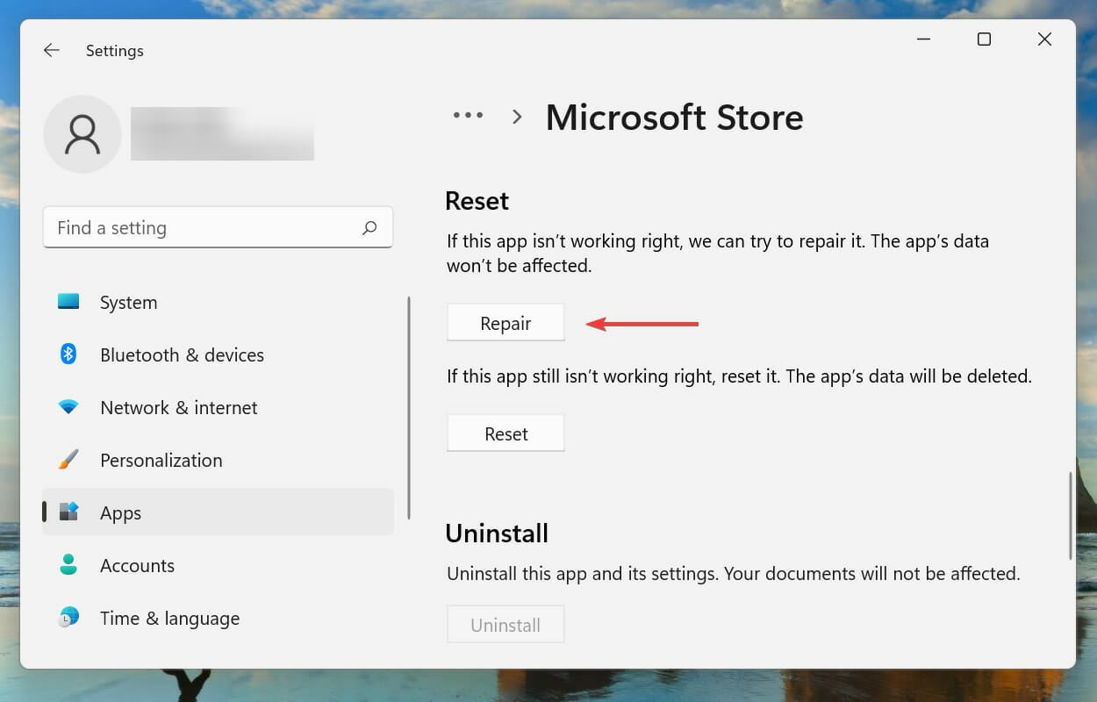Click the greyed Uninstall button
This screenshot has width=1097, height=702.
[x=505, y=625]
